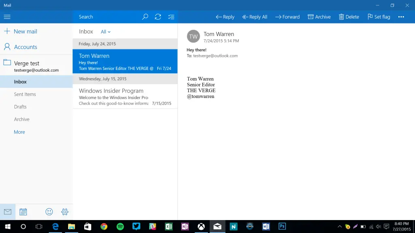Switch to the Calendar app icon
Screen dimensions: 415x233
pyautogui.click(x=23, y=212)
